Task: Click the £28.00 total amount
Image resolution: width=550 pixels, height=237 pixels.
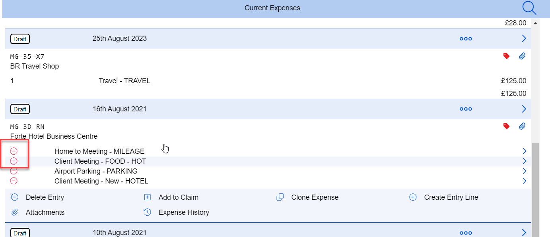Action: point(515,23)
